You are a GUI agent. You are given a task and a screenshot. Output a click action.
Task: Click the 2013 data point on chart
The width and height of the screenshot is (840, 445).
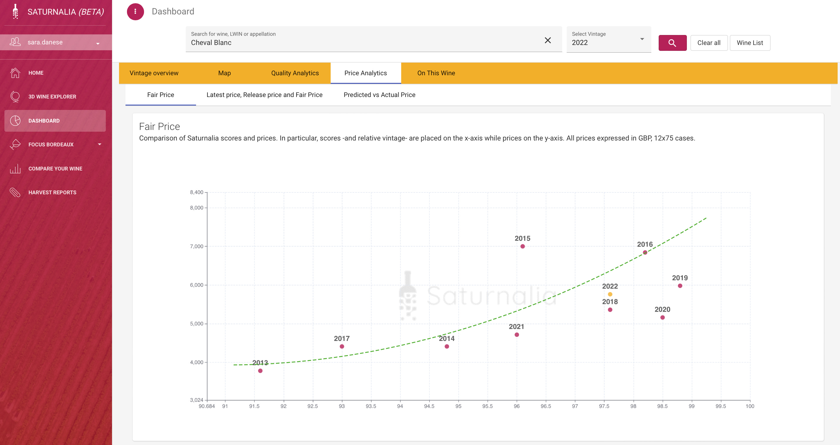pos(260,371)
